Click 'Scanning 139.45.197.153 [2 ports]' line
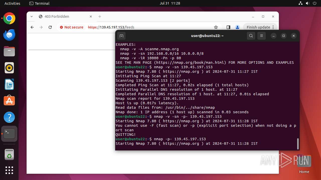Viewport: 321px width, 180px height. tap(153, 80)
